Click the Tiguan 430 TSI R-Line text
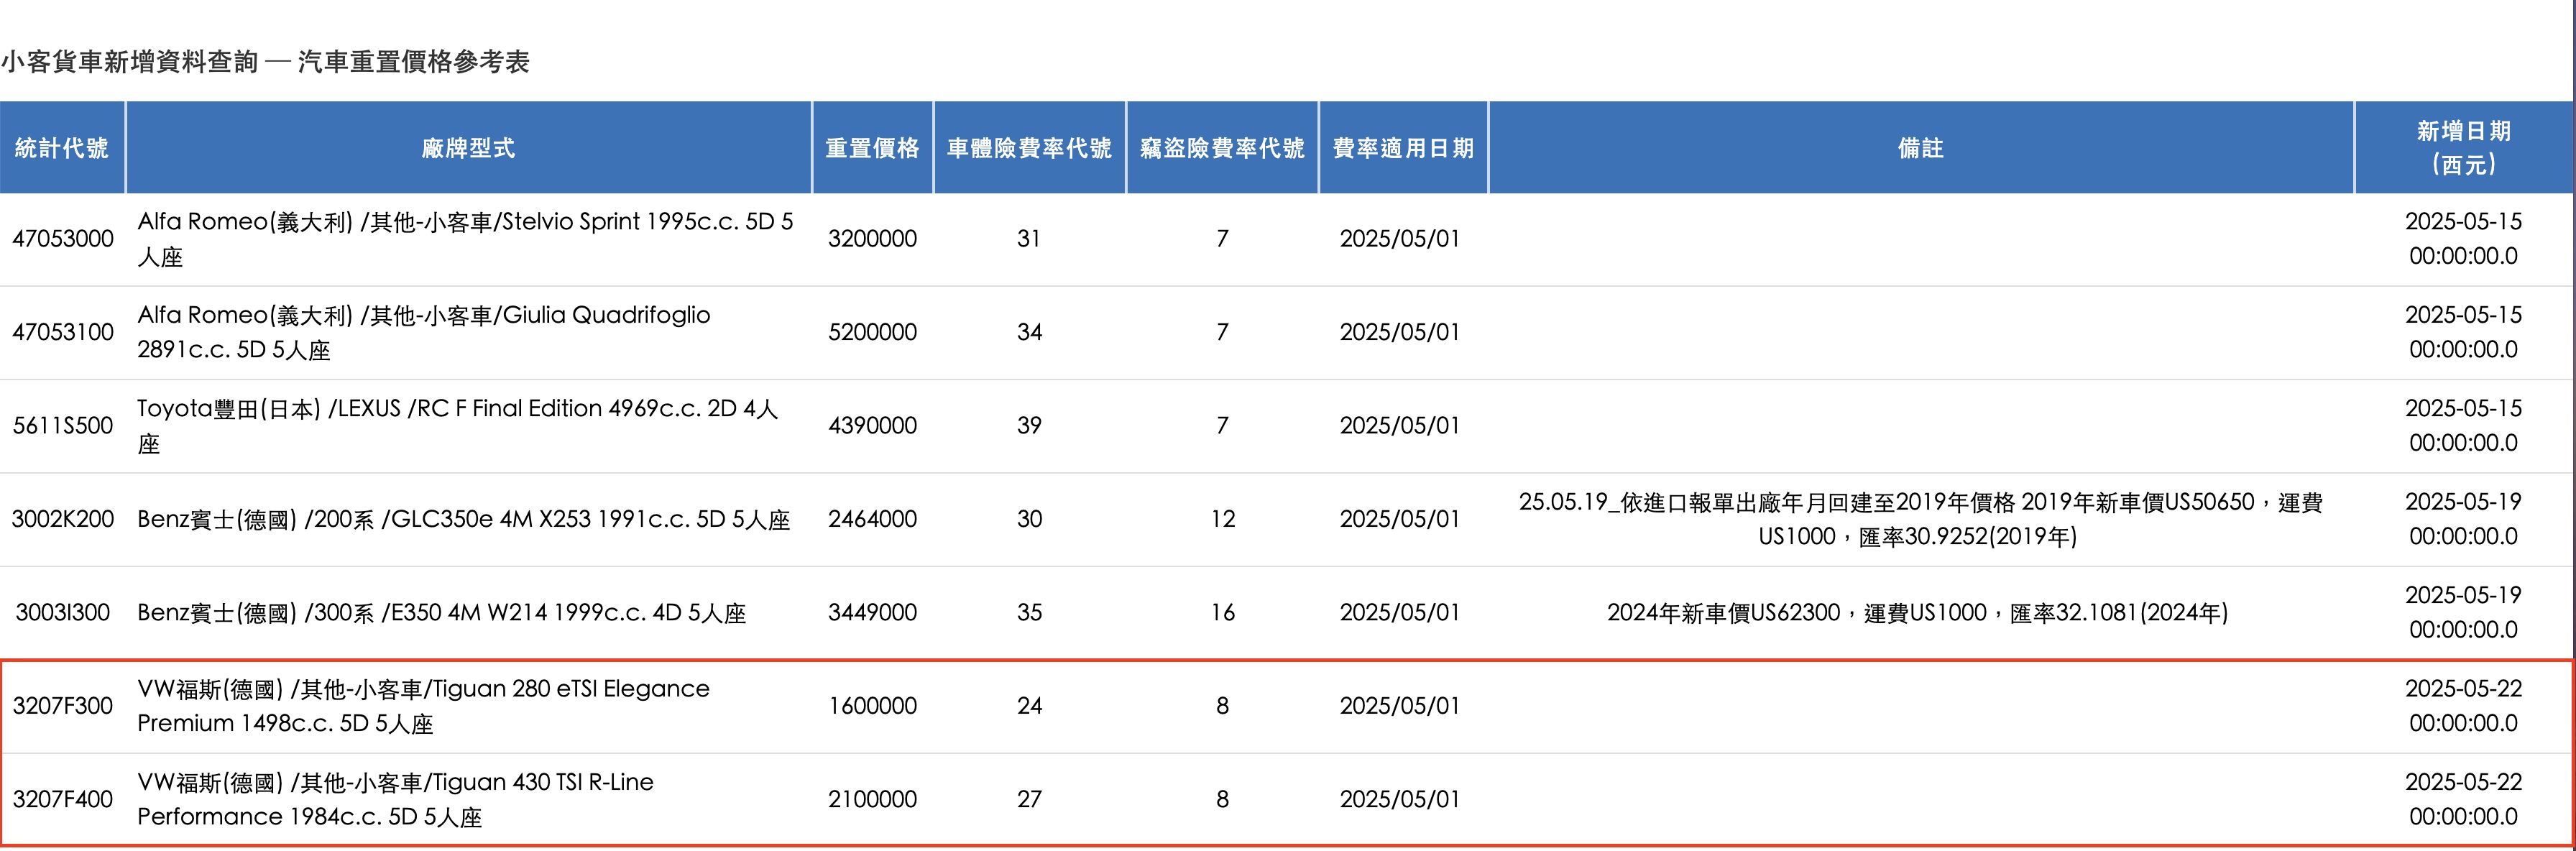2576x851 pixels. [x=396, y=799]
